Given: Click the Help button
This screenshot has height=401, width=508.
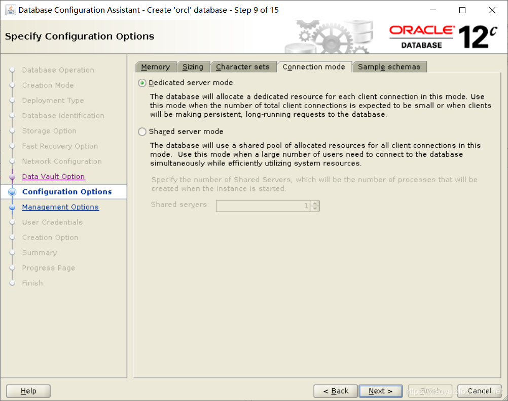Looking at the screenshot, I should coord(28,391).
